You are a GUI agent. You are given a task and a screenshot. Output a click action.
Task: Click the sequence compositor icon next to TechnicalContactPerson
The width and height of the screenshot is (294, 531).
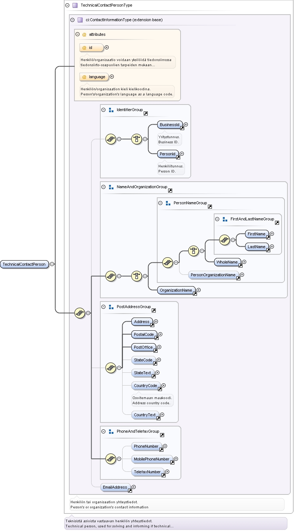coord(80,313)
